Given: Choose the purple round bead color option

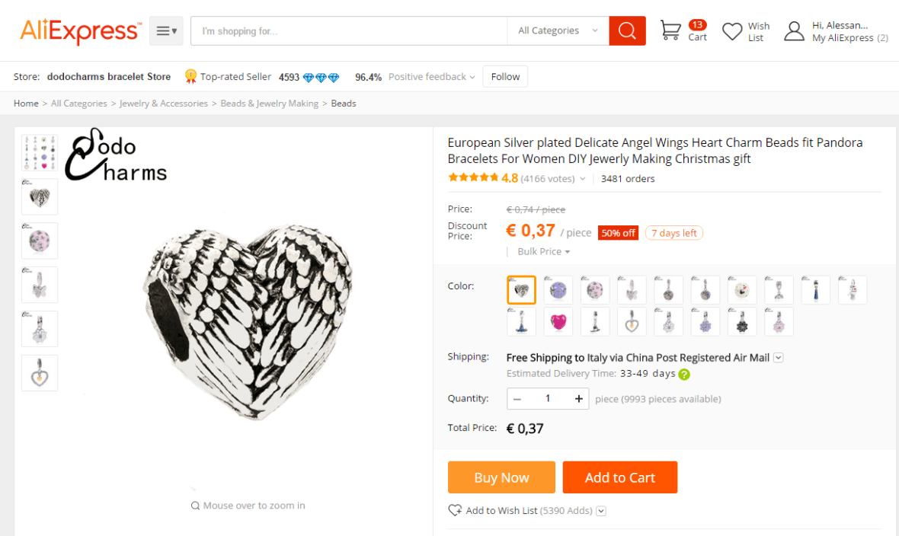Looking at the screenshot, I should pos(558,290).
